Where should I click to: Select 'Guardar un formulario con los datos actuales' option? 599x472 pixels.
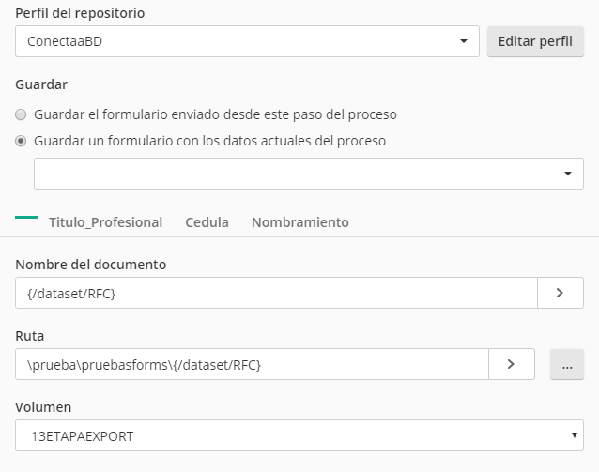[21, 141]
